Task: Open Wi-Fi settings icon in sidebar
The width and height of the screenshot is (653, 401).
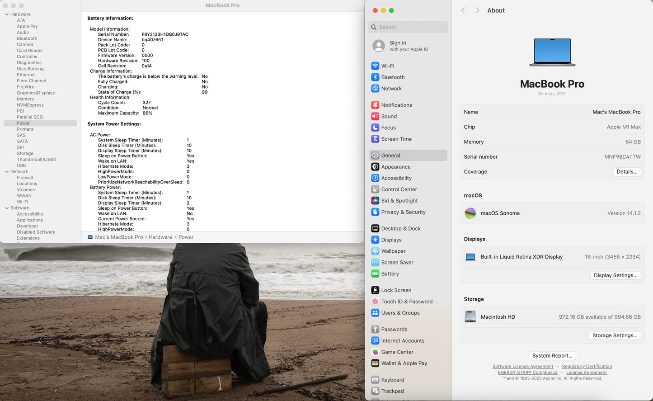Action: (x=375, y=66)
